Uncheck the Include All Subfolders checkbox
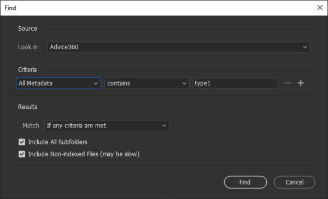Screen dimensions: 328x199 click(22, 142)
